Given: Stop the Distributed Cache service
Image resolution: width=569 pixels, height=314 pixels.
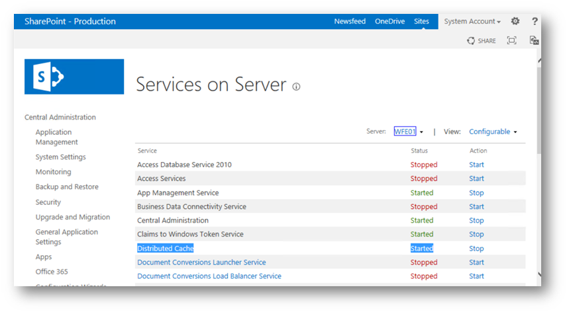Looking at the screenshot, I should point(476,249).
